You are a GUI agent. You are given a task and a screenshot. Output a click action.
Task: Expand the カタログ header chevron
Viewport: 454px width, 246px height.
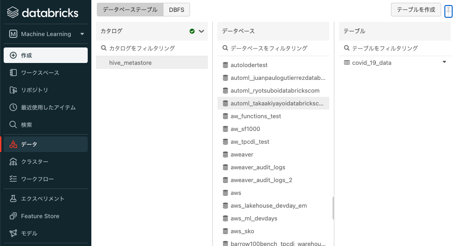(x=201, y=31)
